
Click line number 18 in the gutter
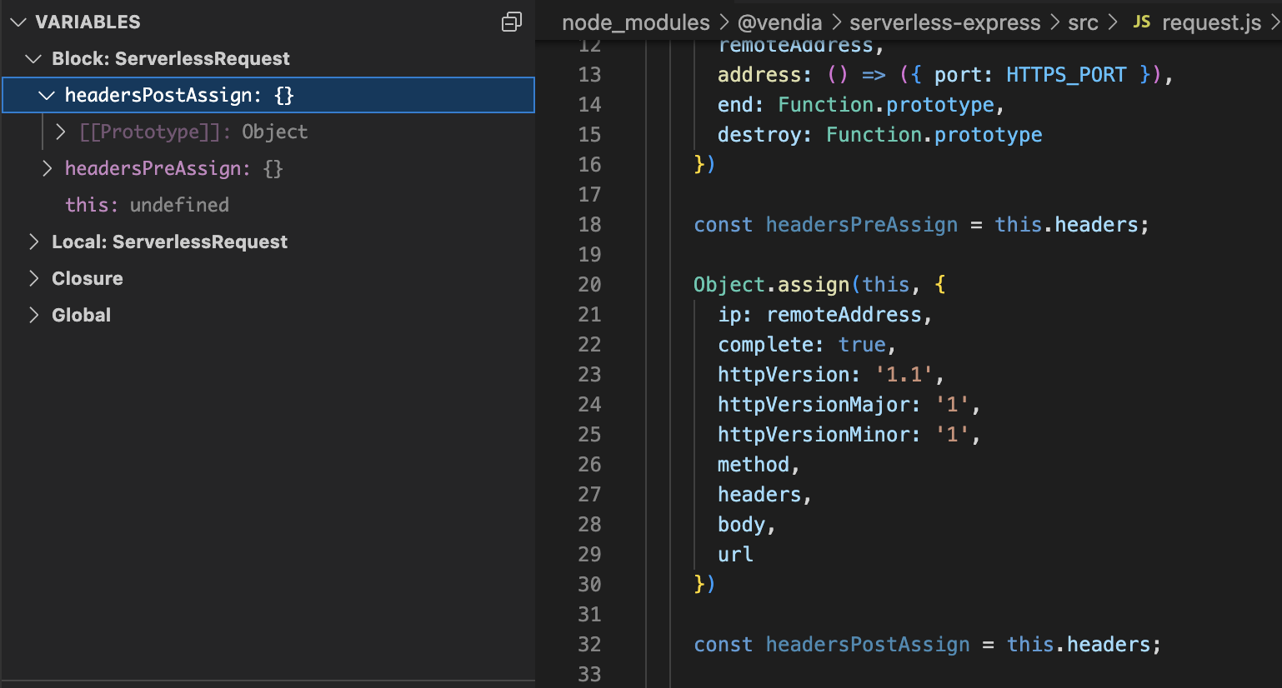(x=589, y=225)
